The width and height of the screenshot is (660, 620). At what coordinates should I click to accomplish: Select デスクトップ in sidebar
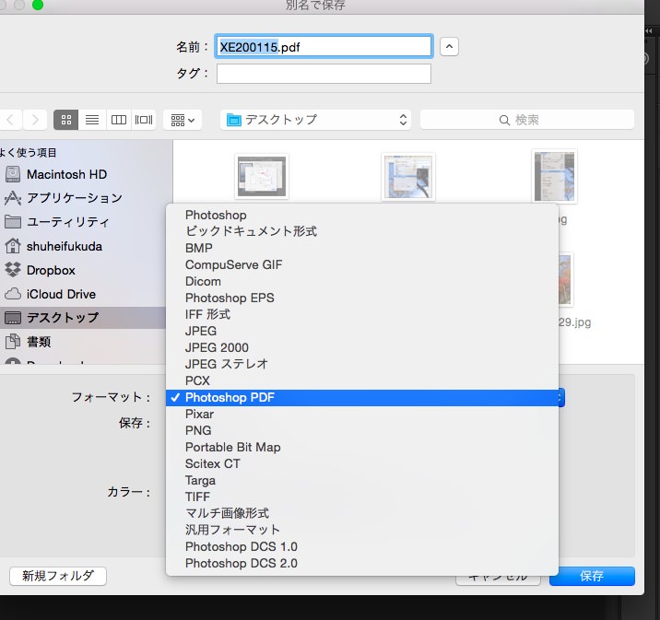tap(83, 318)
